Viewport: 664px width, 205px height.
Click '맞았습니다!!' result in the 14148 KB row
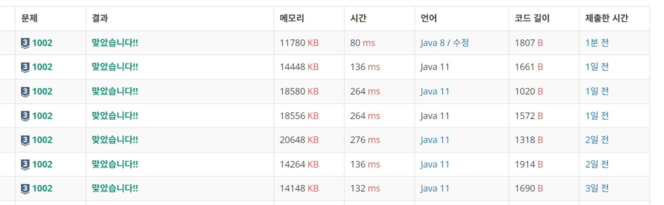pyautogui.click(x=115, y=188)
